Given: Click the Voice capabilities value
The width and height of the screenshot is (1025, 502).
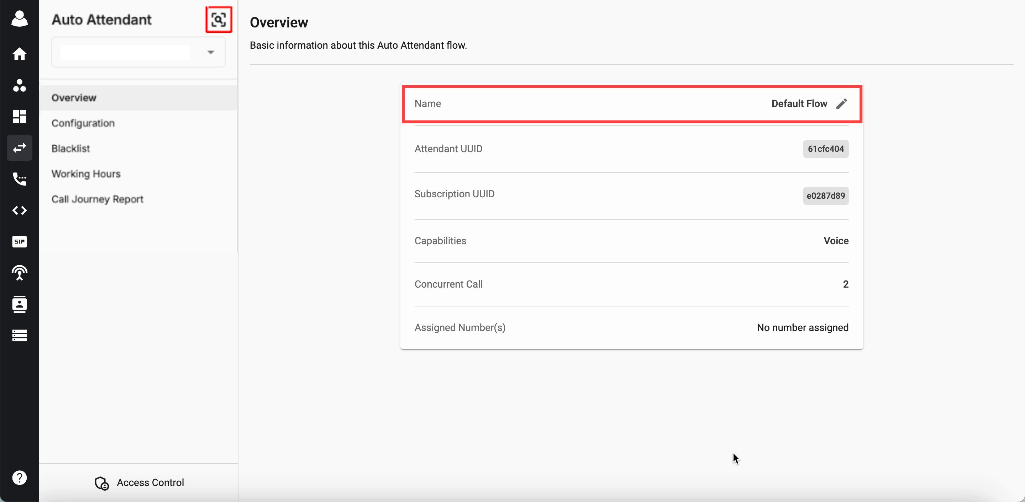Looking at the screenshot, I should 836,241.
